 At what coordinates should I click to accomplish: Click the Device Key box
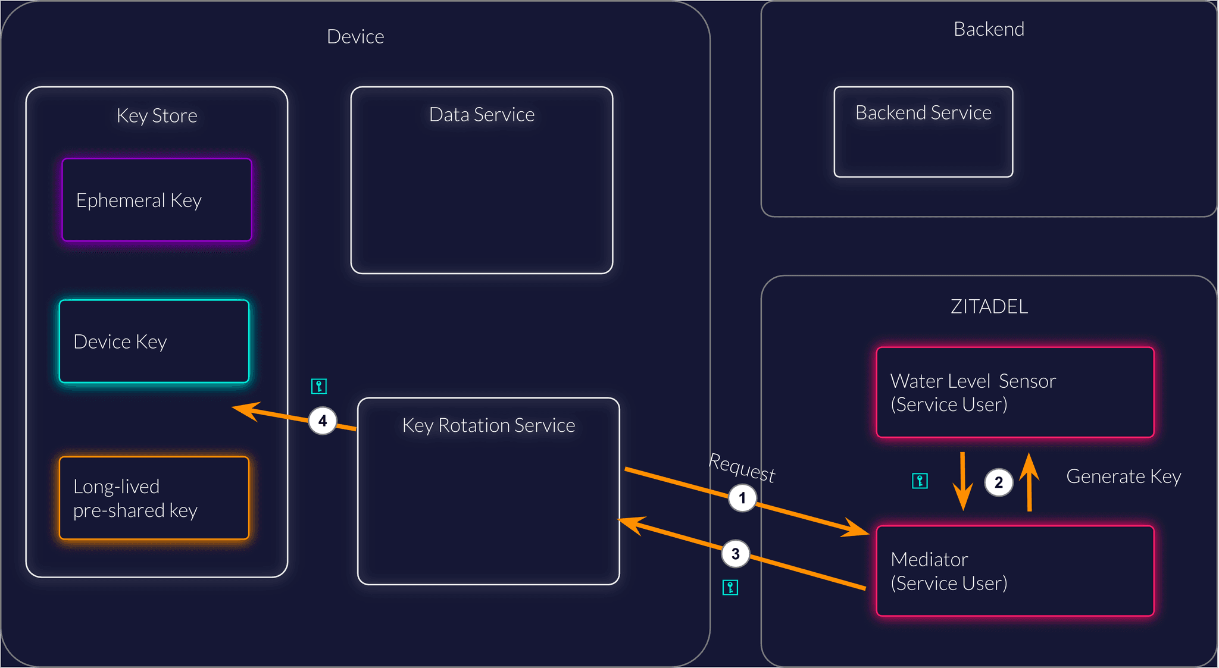(154, 341)
